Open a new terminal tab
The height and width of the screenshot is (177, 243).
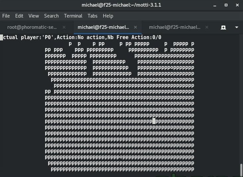click(x=223, y=27)
